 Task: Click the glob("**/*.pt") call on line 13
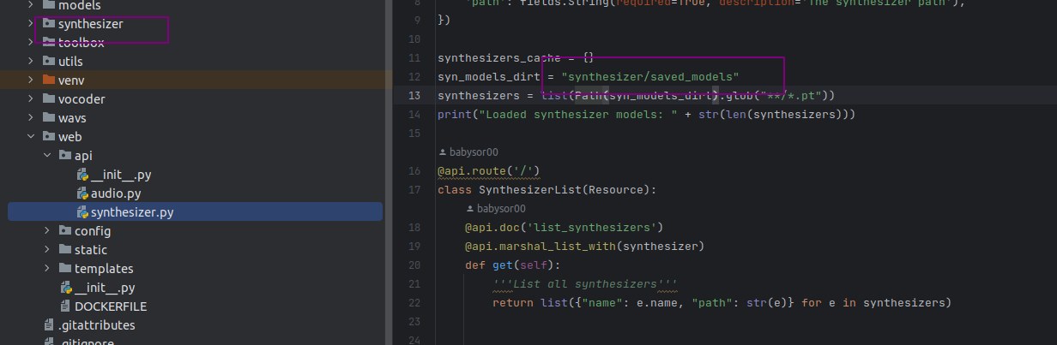pyautogui.click(x=781, y=95)
